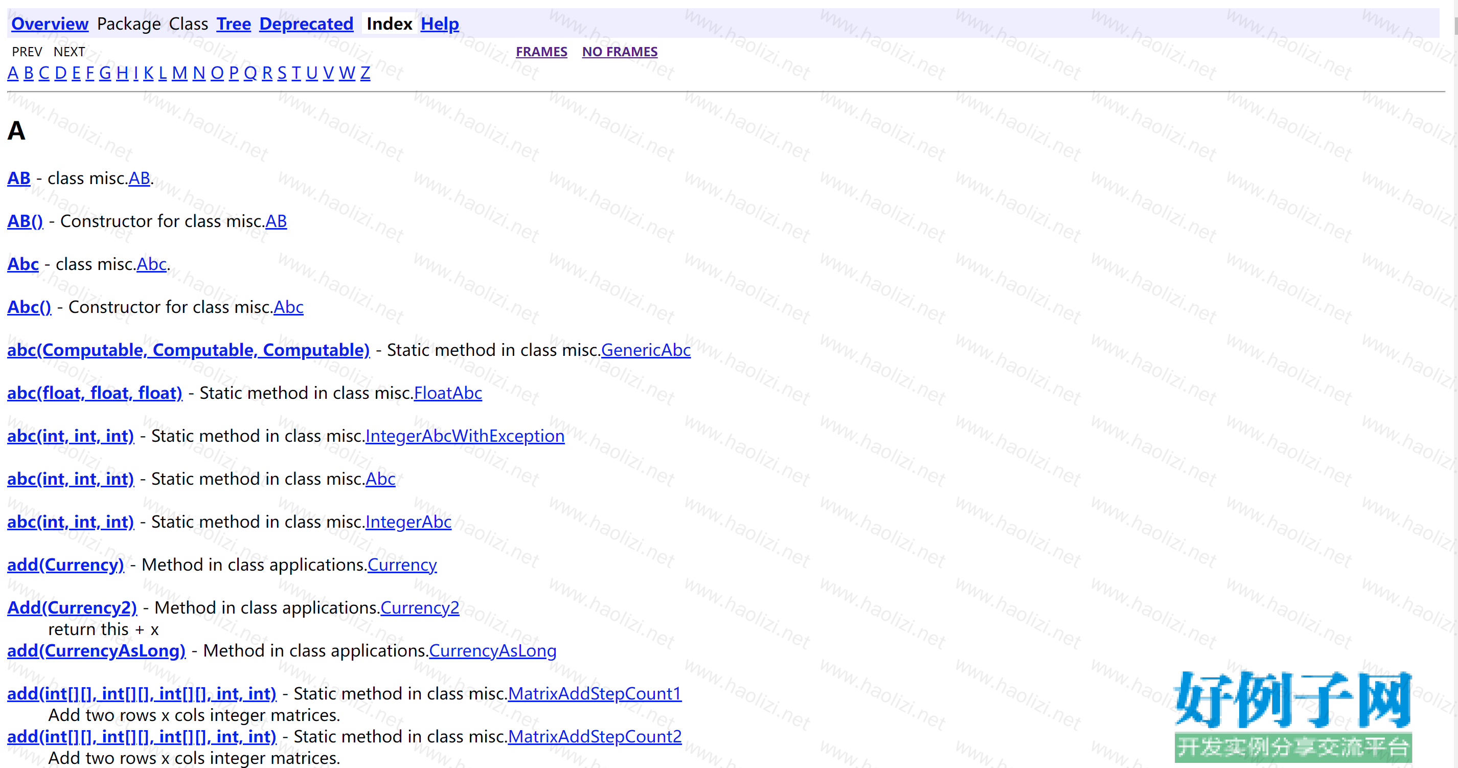Jump to index letter M
Viewport: 1458px width, 768px height.
click(x=179, y=73)
